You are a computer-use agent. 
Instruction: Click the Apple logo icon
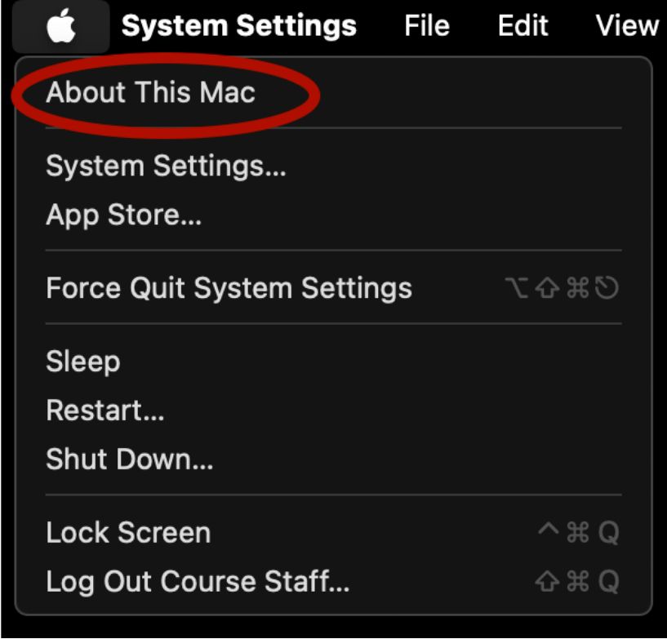point(59,24)
